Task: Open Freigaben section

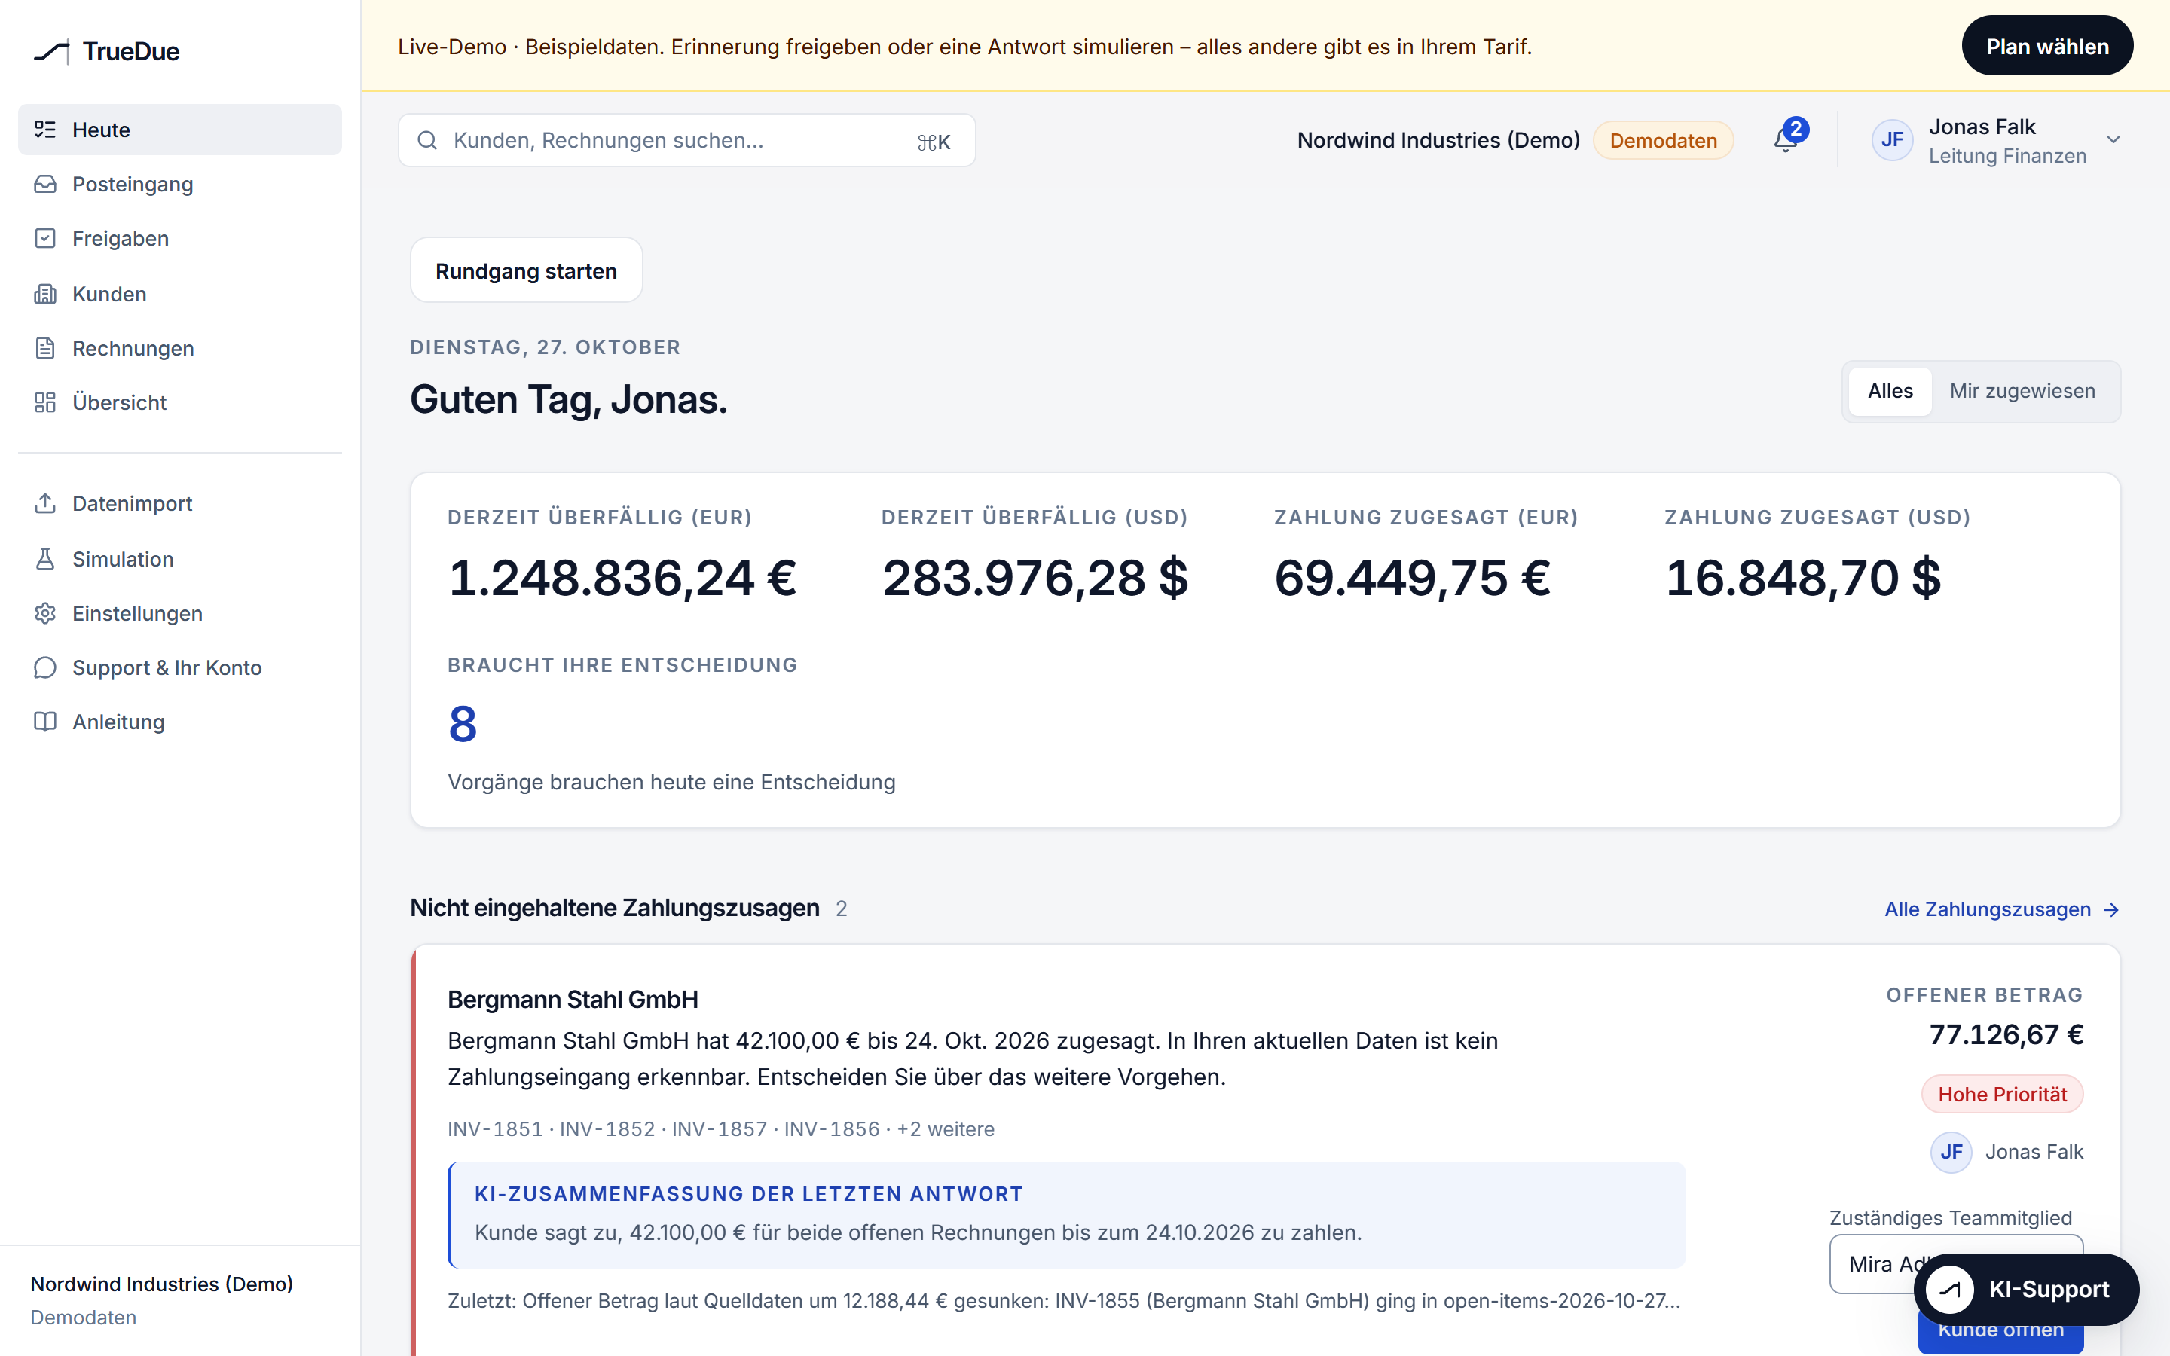Action: click(x=179, y=237)
